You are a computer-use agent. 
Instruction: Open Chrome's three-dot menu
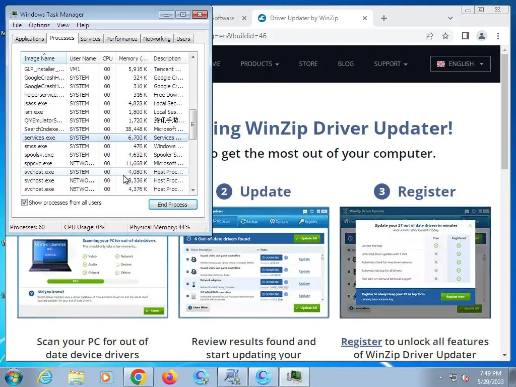(498, 36)
